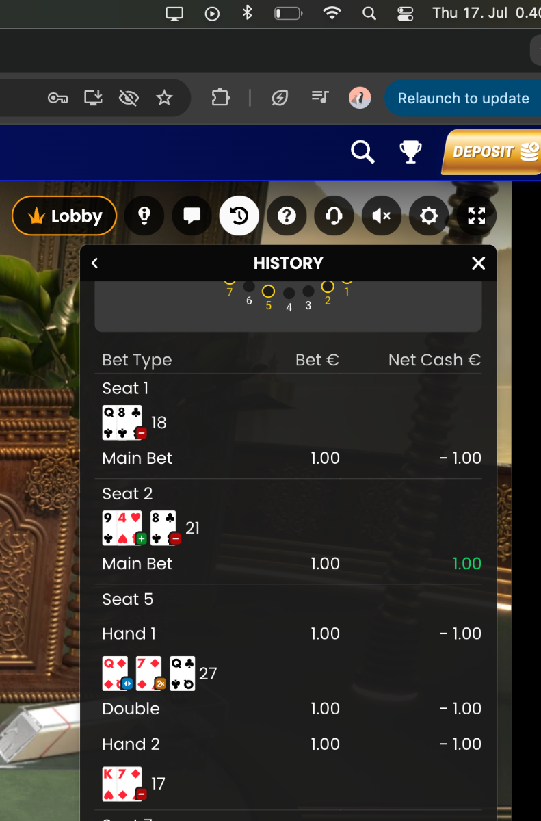Open the game settings gear icon
The height and width of the screenshot is (821, 541).
429,216
